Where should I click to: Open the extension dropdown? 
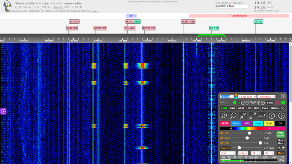(x=266, y=97)
